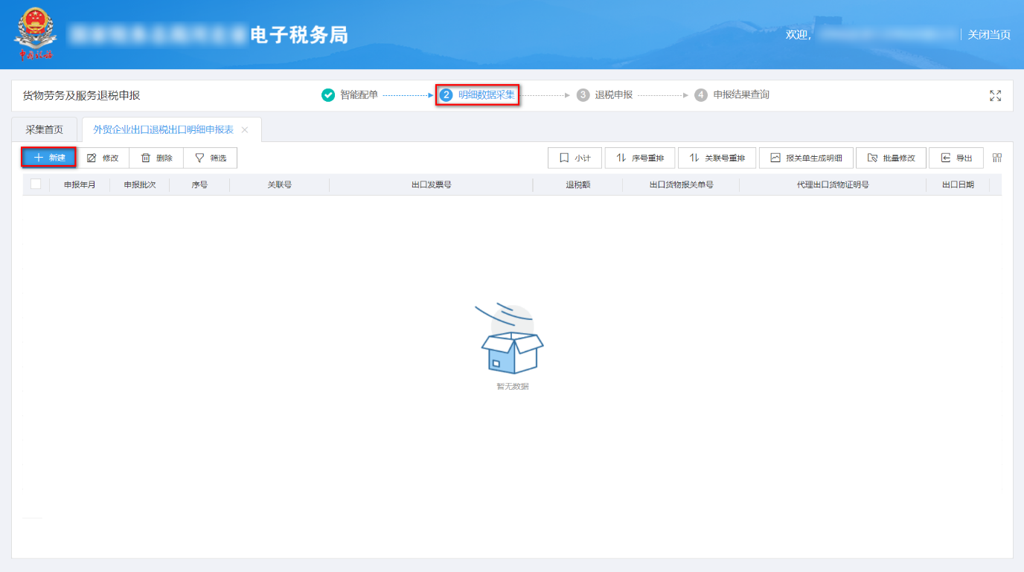Select the 导出 export icon

pos(956,157)
